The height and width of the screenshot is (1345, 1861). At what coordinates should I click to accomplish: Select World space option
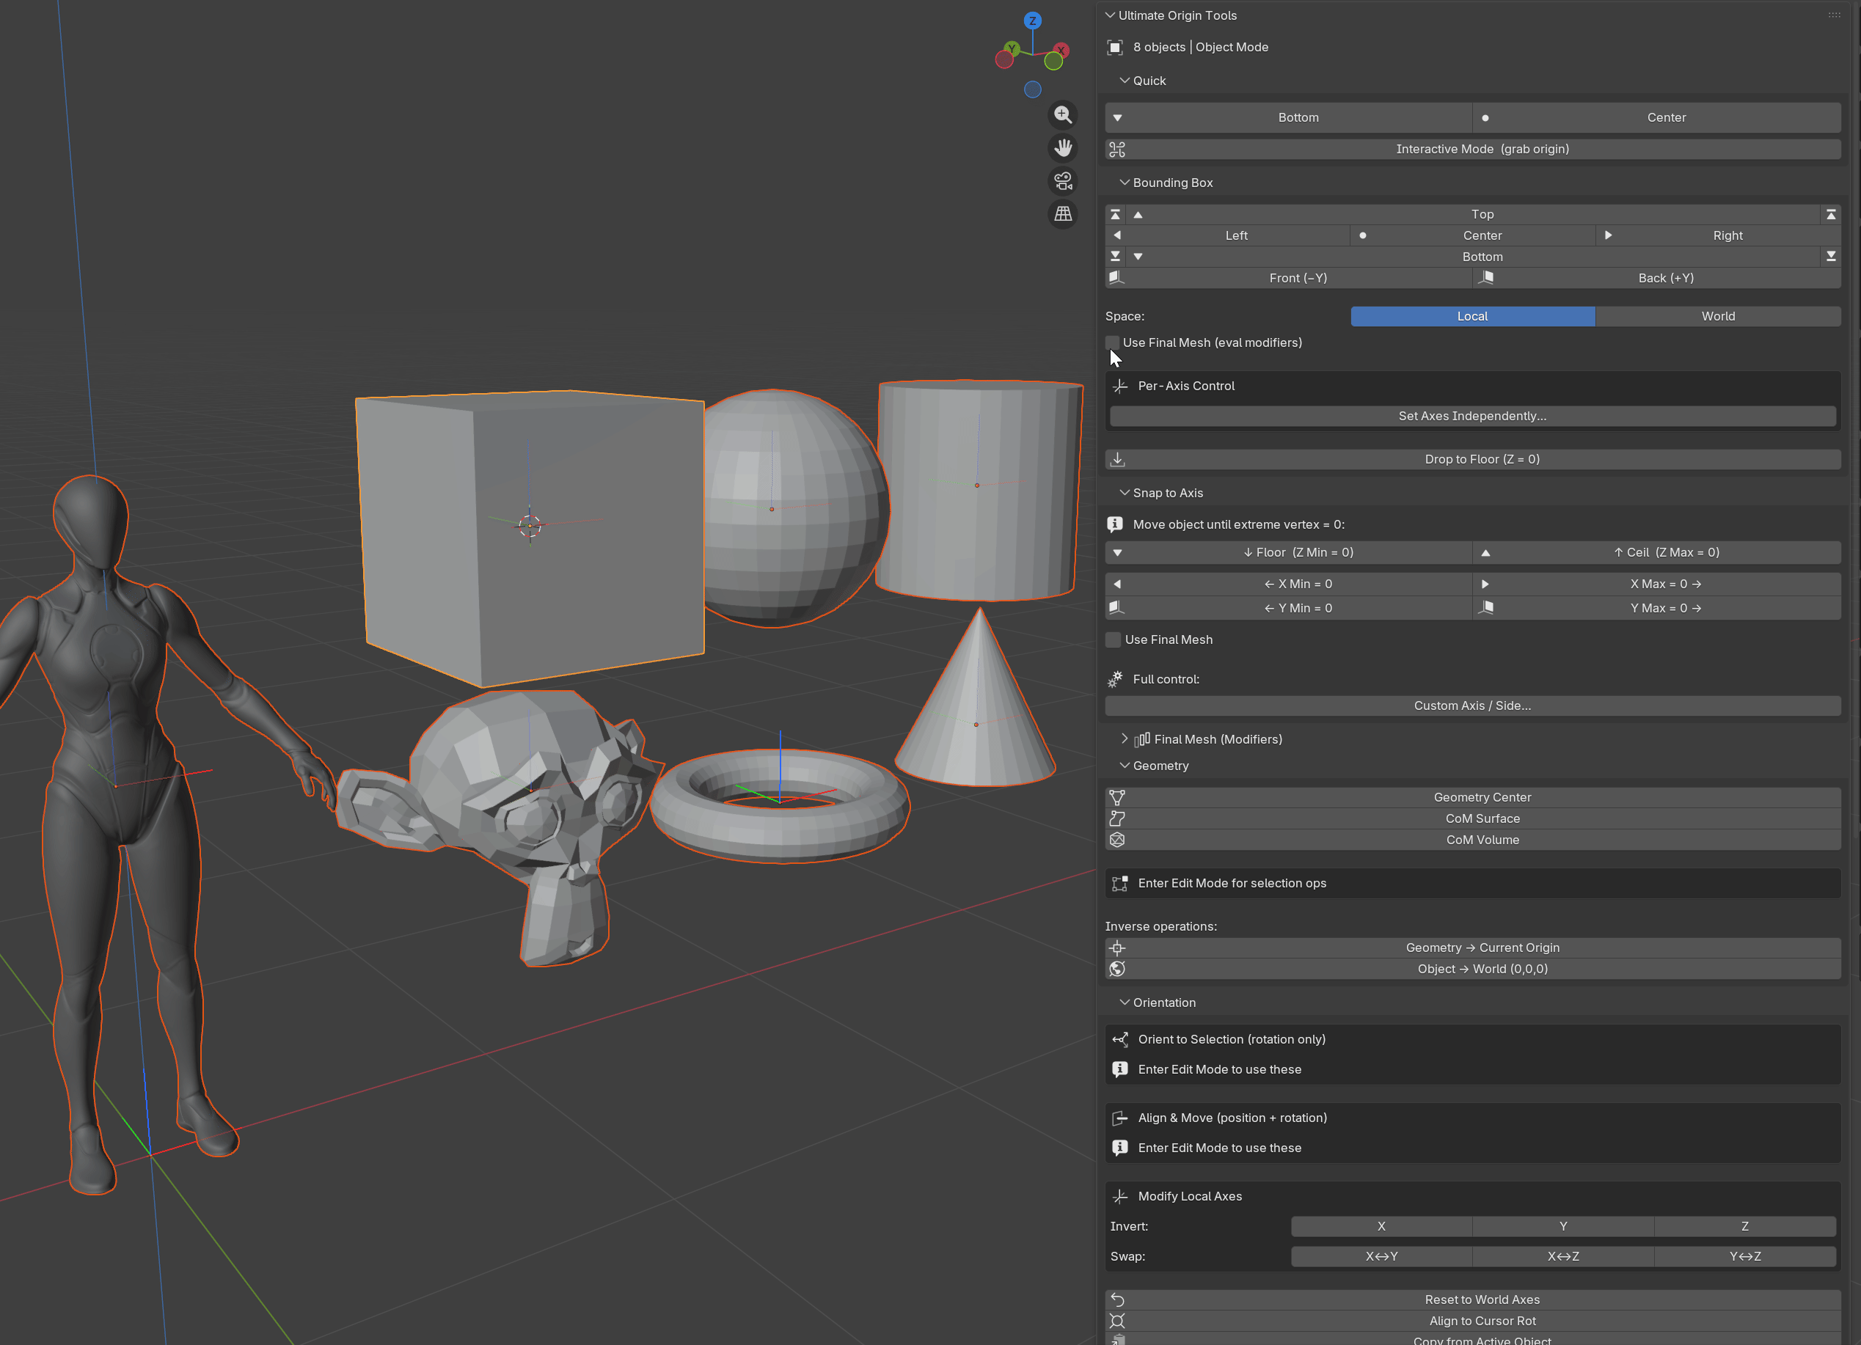pyautogui.click(x=1717, y=317)
